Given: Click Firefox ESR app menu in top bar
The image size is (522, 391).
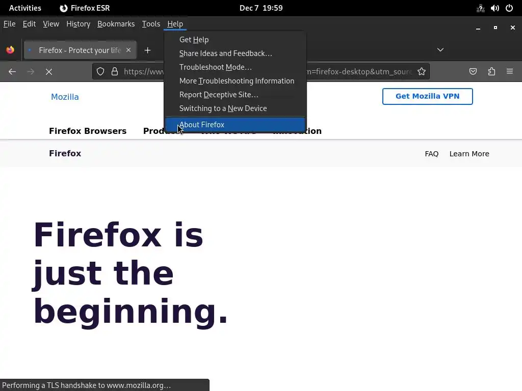Looking at the screenshot, I should (85, 8).
